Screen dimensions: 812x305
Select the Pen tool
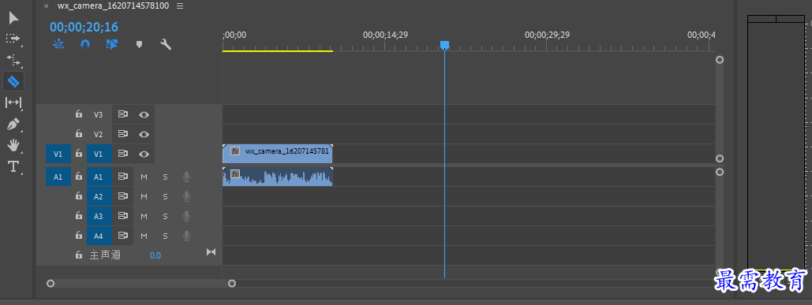pyautogui.click(x=13, y=124)
